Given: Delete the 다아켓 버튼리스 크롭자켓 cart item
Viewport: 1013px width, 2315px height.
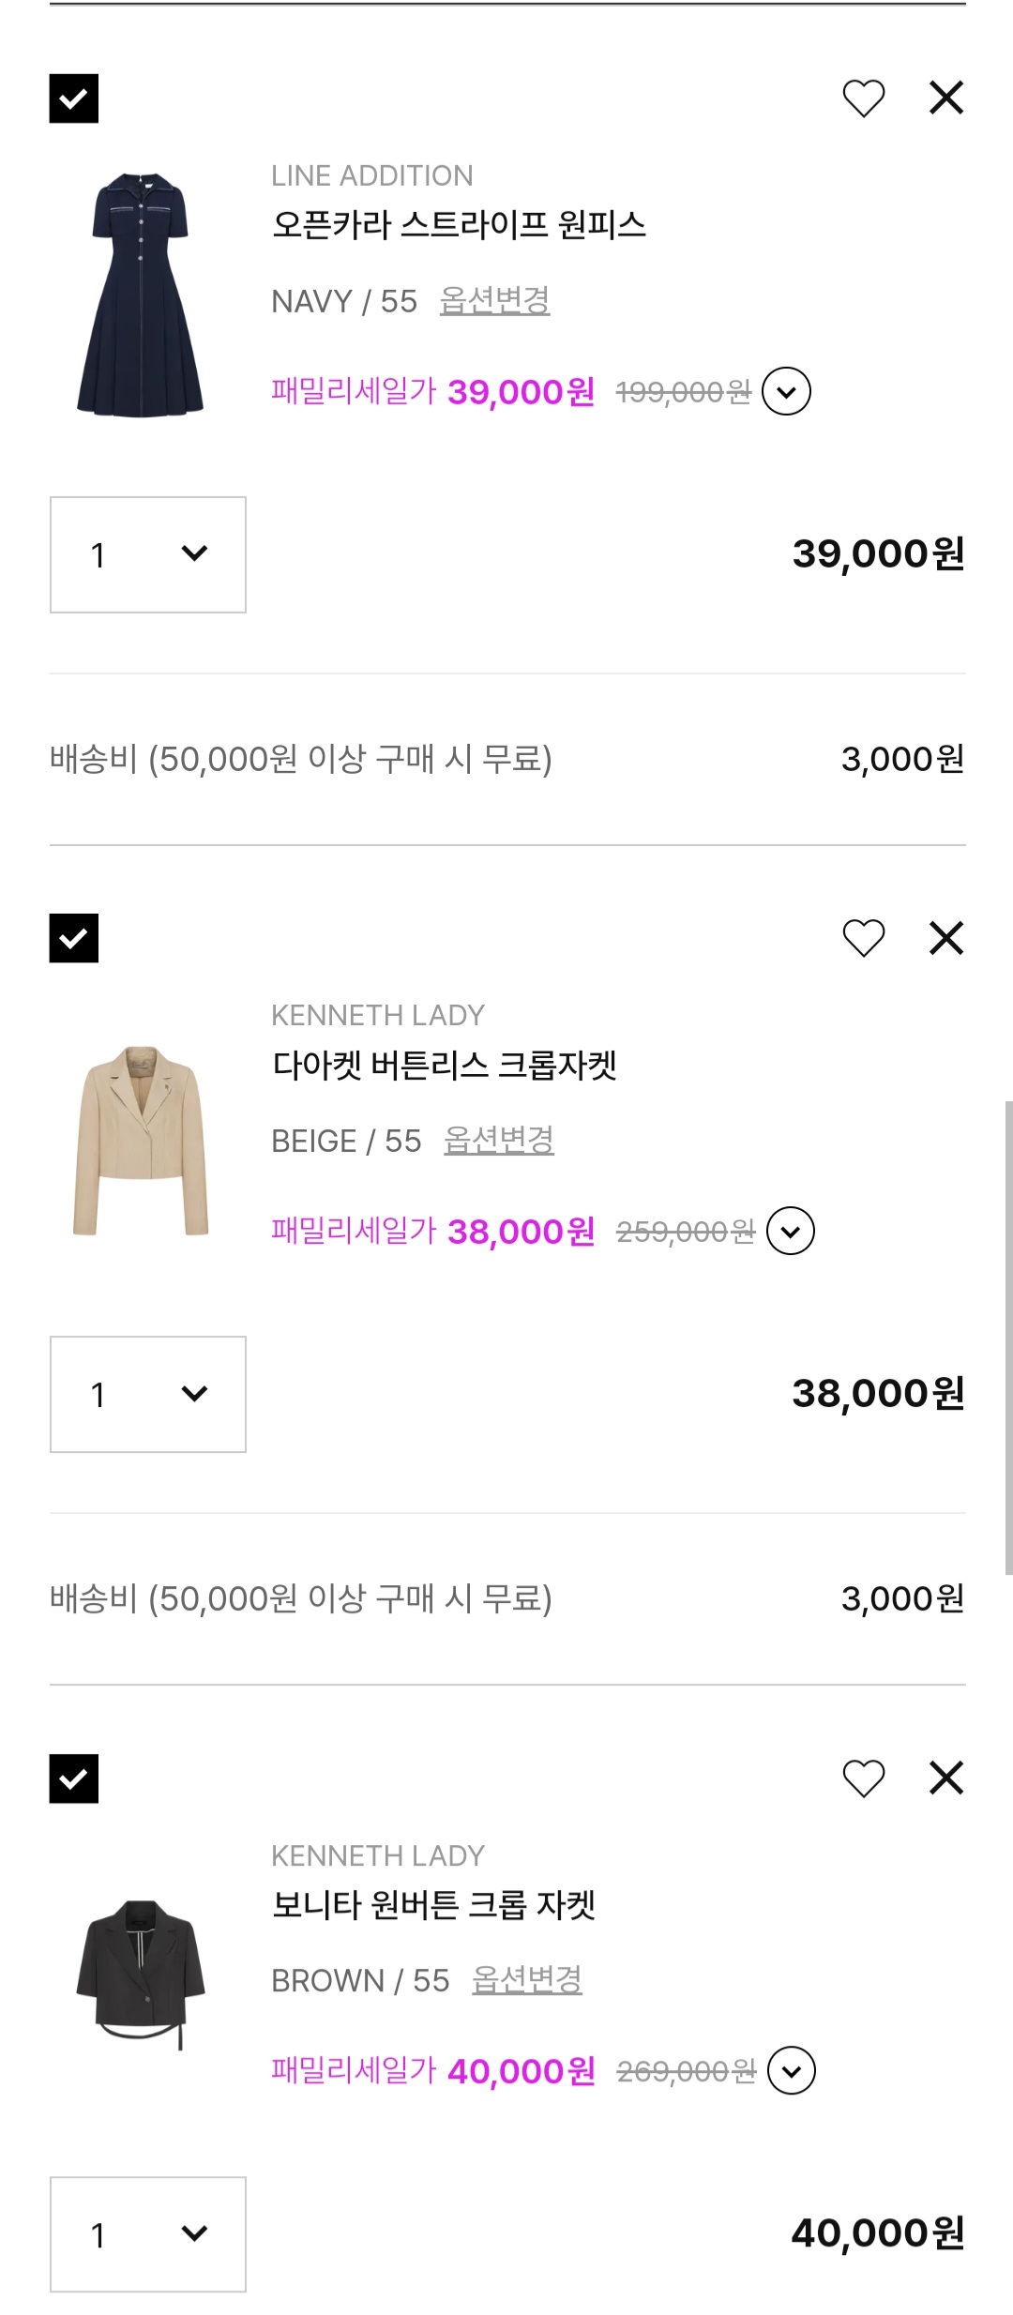Looking at the screenshot, I should [945, 938].
